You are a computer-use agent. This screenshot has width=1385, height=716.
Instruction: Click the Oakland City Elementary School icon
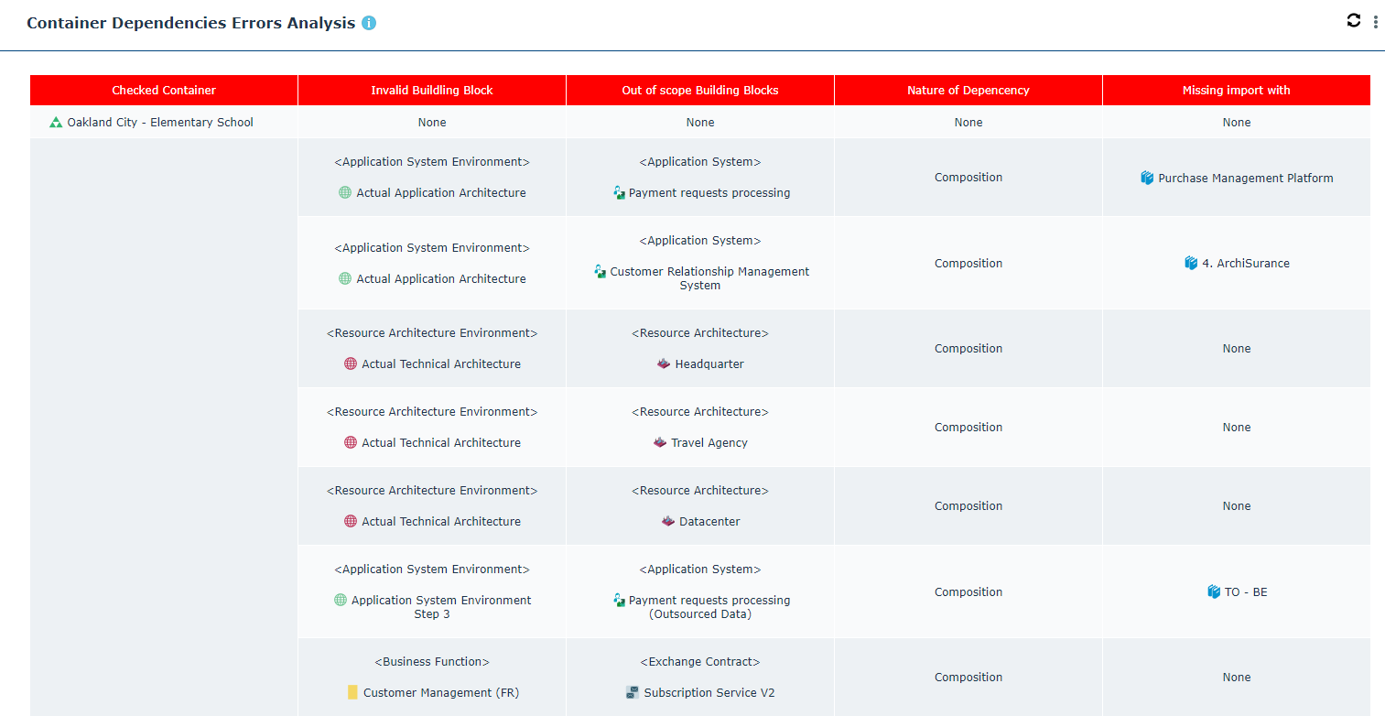56,123
